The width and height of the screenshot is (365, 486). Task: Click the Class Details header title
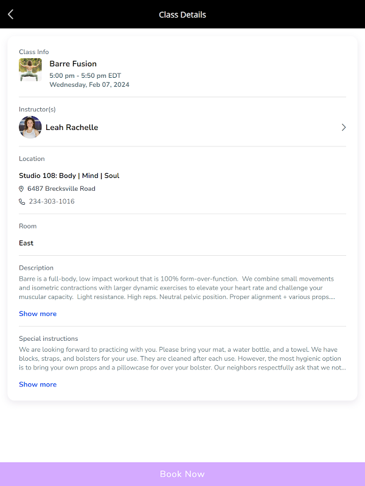pyautogui.click(x=182, y=15)
